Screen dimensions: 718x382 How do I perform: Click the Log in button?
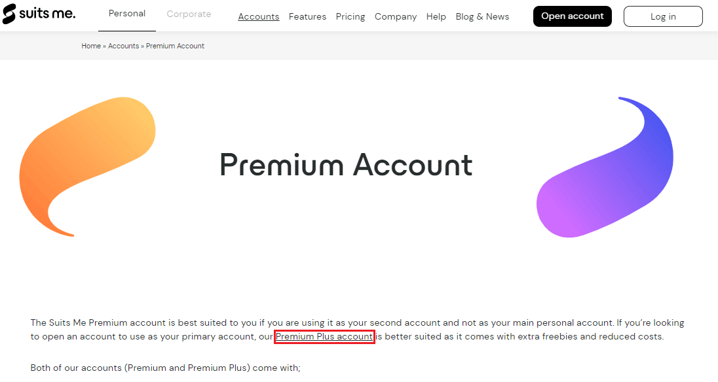pyautogui.click(x=663, y=16)
